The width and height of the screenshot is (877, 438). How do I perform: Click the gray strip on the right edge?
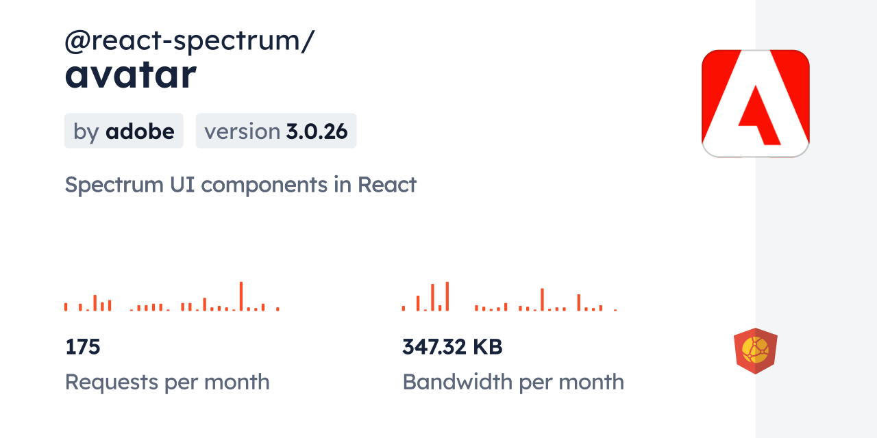tap(816, 219)
